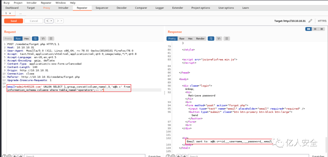The image size is (328, 157).
Task: Click the HTTP/1 protocol selector
Action: point(322,21)
